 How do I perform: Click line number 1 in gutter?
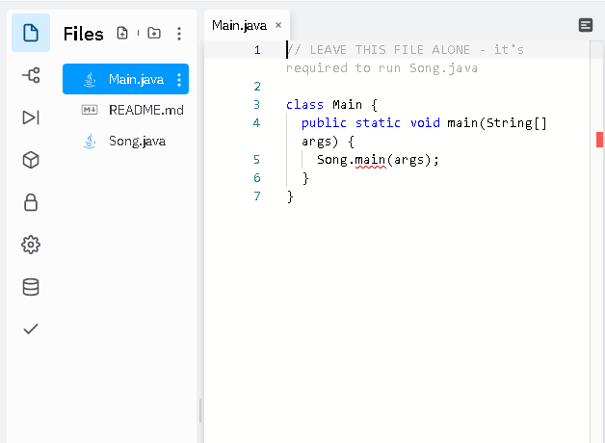tap(257, 50)
